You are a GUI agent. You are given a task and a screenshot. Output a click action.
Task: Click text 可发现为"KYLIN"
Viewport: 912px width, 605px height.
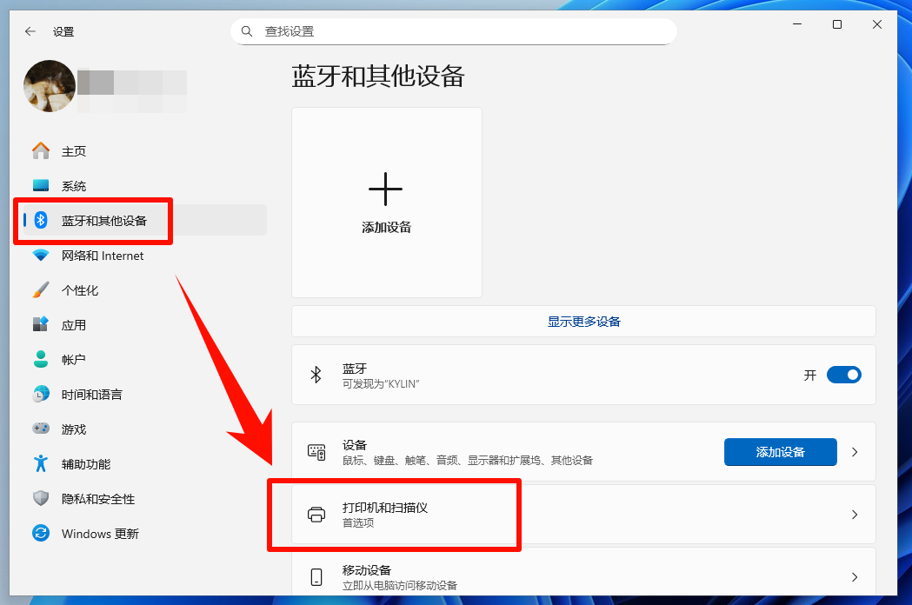pos(381,384)
